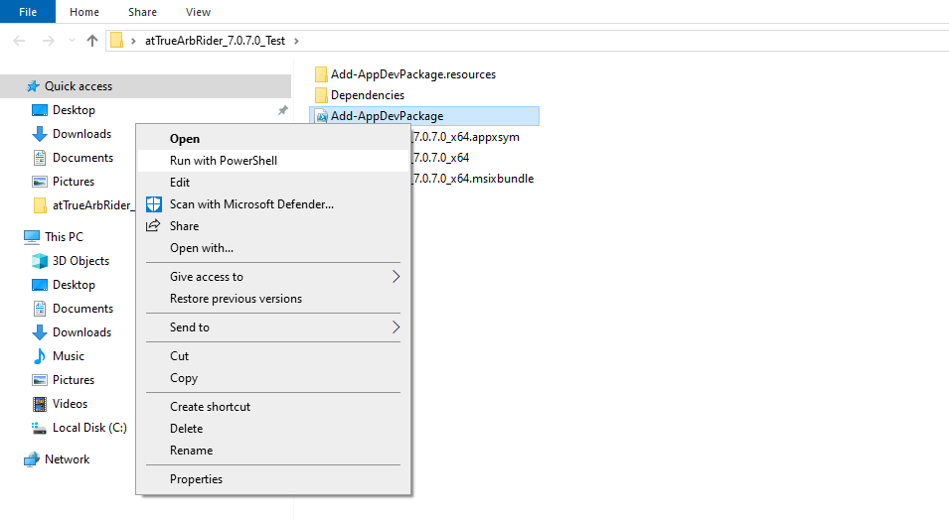Select the _7.0.7.0_x64.msixbundle file
Image resolution: width=949 pixels, height=520 pixels.
point(472,179)
